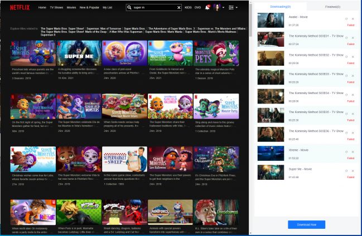This screenshot has height=236, width=362.
Task: Switch to the Finished(0) tab
Action: point(332,7)
